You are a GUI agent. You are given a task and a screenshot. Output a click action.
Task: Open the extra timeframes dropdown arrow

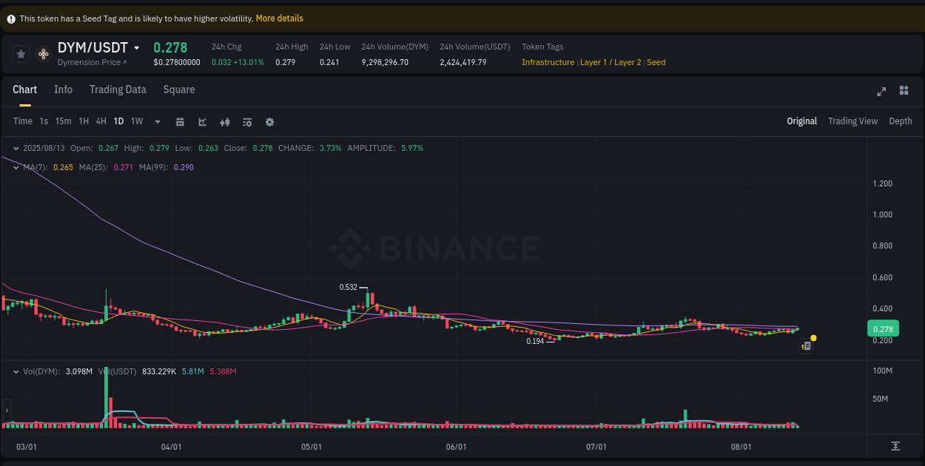pos(157,121)
